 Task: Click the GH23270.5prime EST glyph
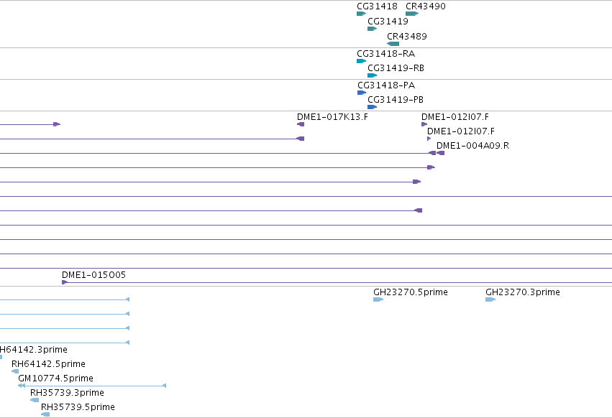(x=378, y=299)
